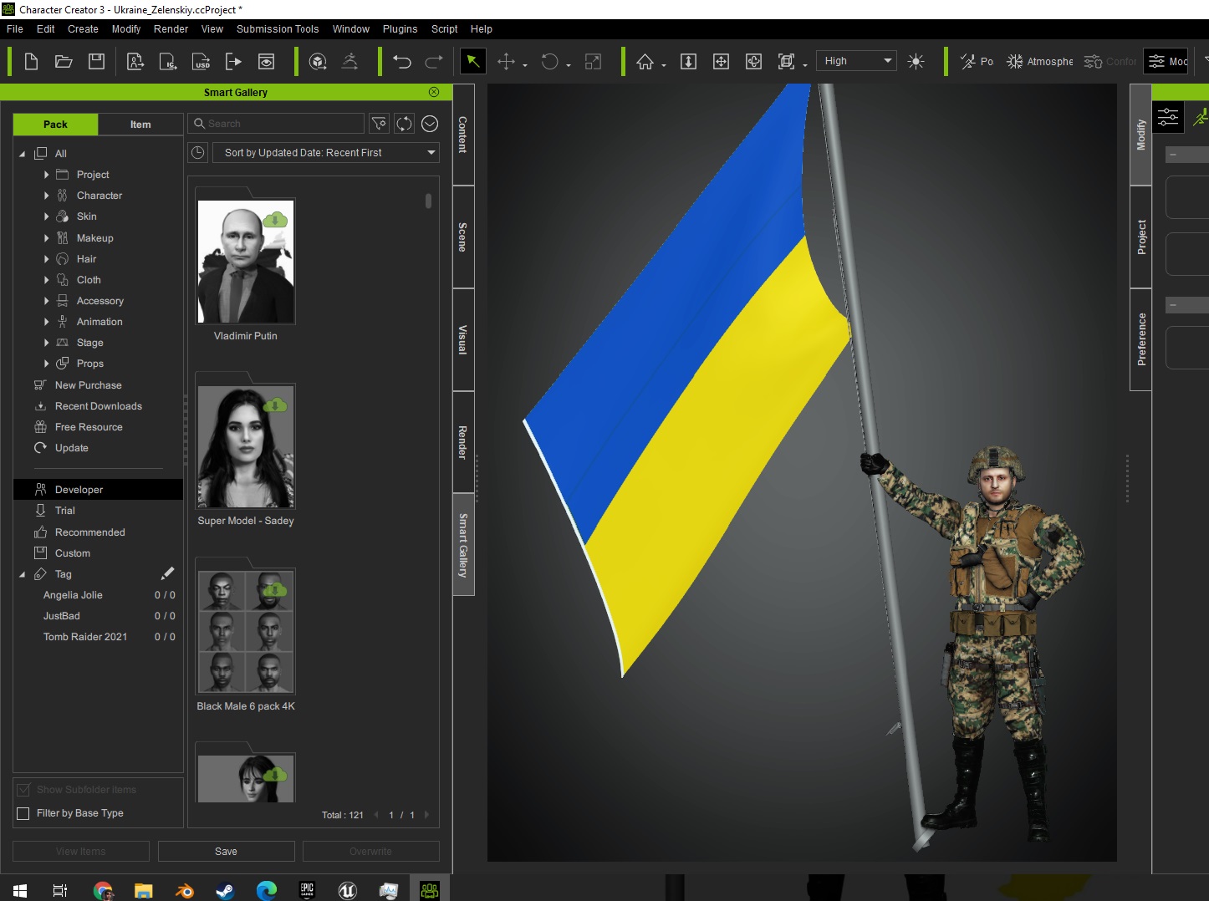Expand the Hair tree node
Viewport: 1209px width, 901px height.
coord(46,259)
